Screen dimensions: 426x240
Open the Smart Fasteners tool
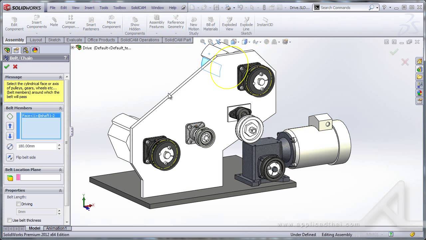91,22
